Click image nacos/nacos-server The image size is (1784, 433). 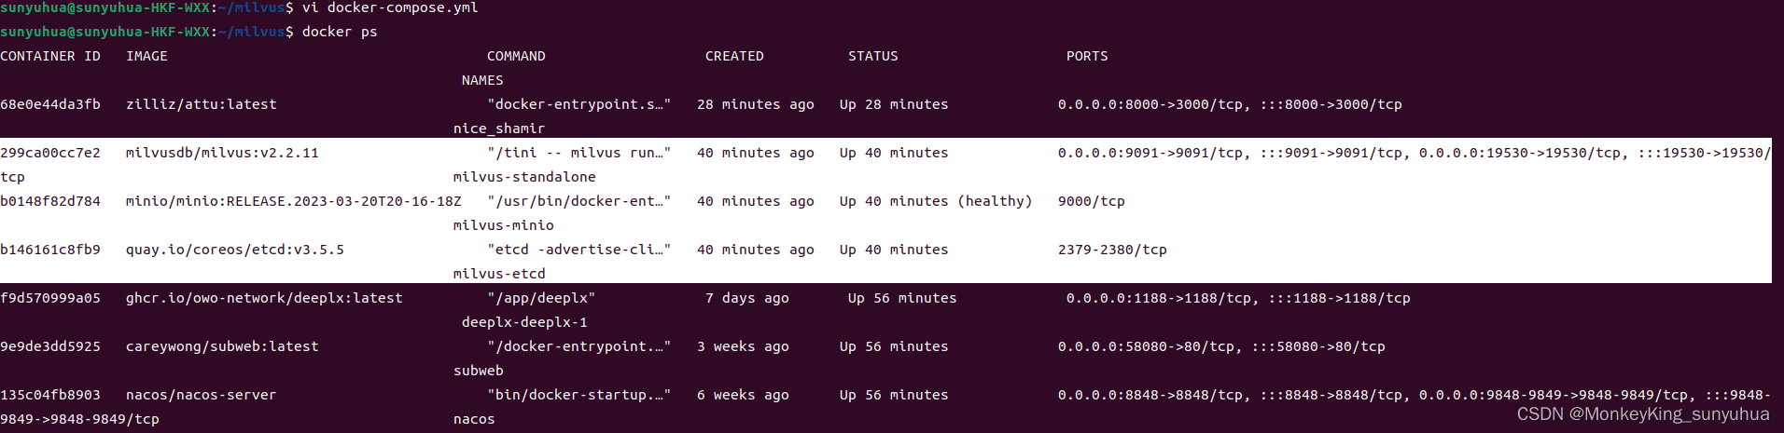tap(202, 395)
